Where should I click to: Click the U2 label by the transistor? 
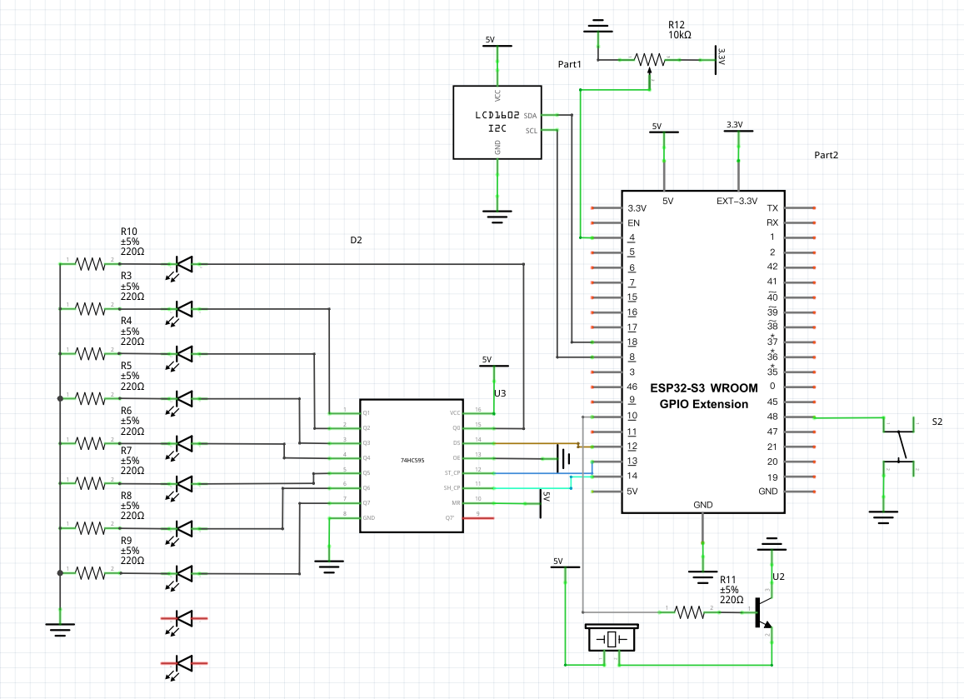[x=778, y=577]
